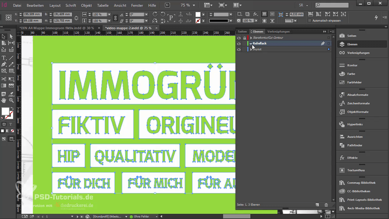Open the rotation angle dropdown
Screen dimensions: 389x219
146,14
